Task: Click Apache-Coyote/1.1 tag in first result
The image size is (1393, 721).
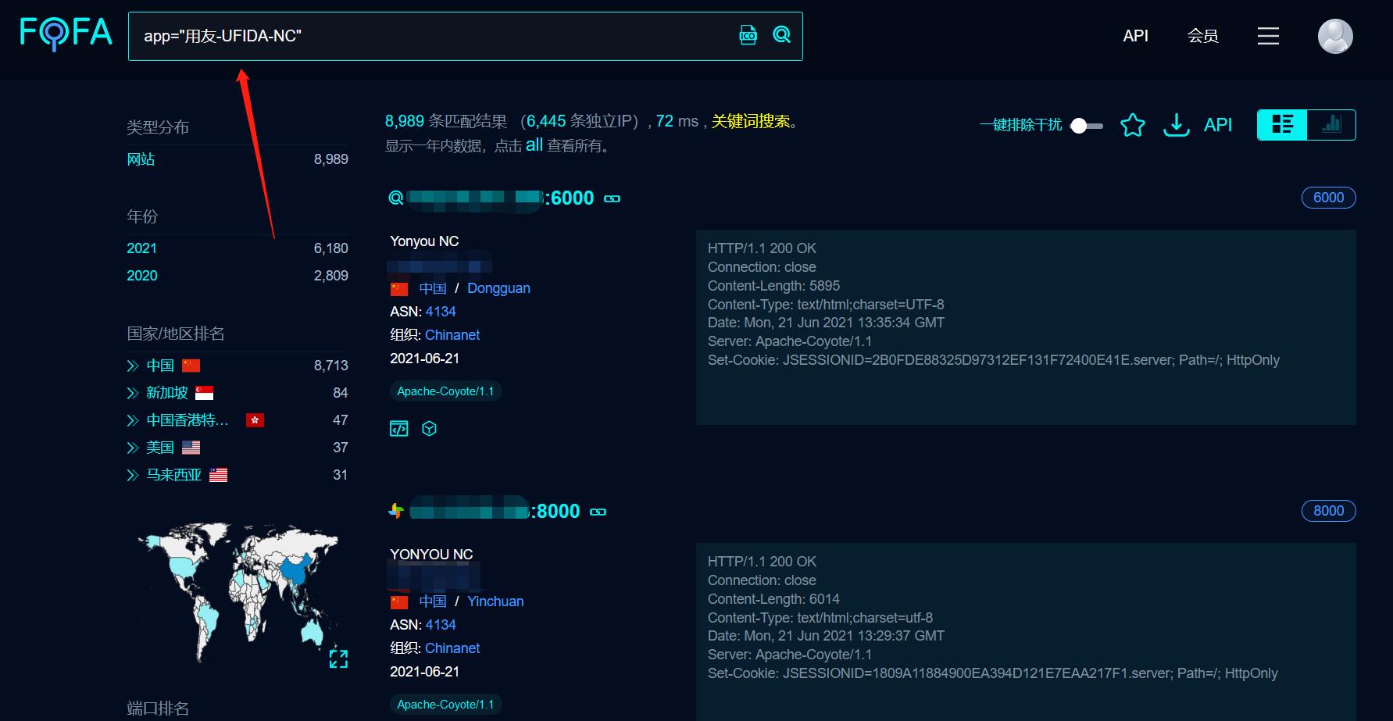Action: (x=445, y=391)
